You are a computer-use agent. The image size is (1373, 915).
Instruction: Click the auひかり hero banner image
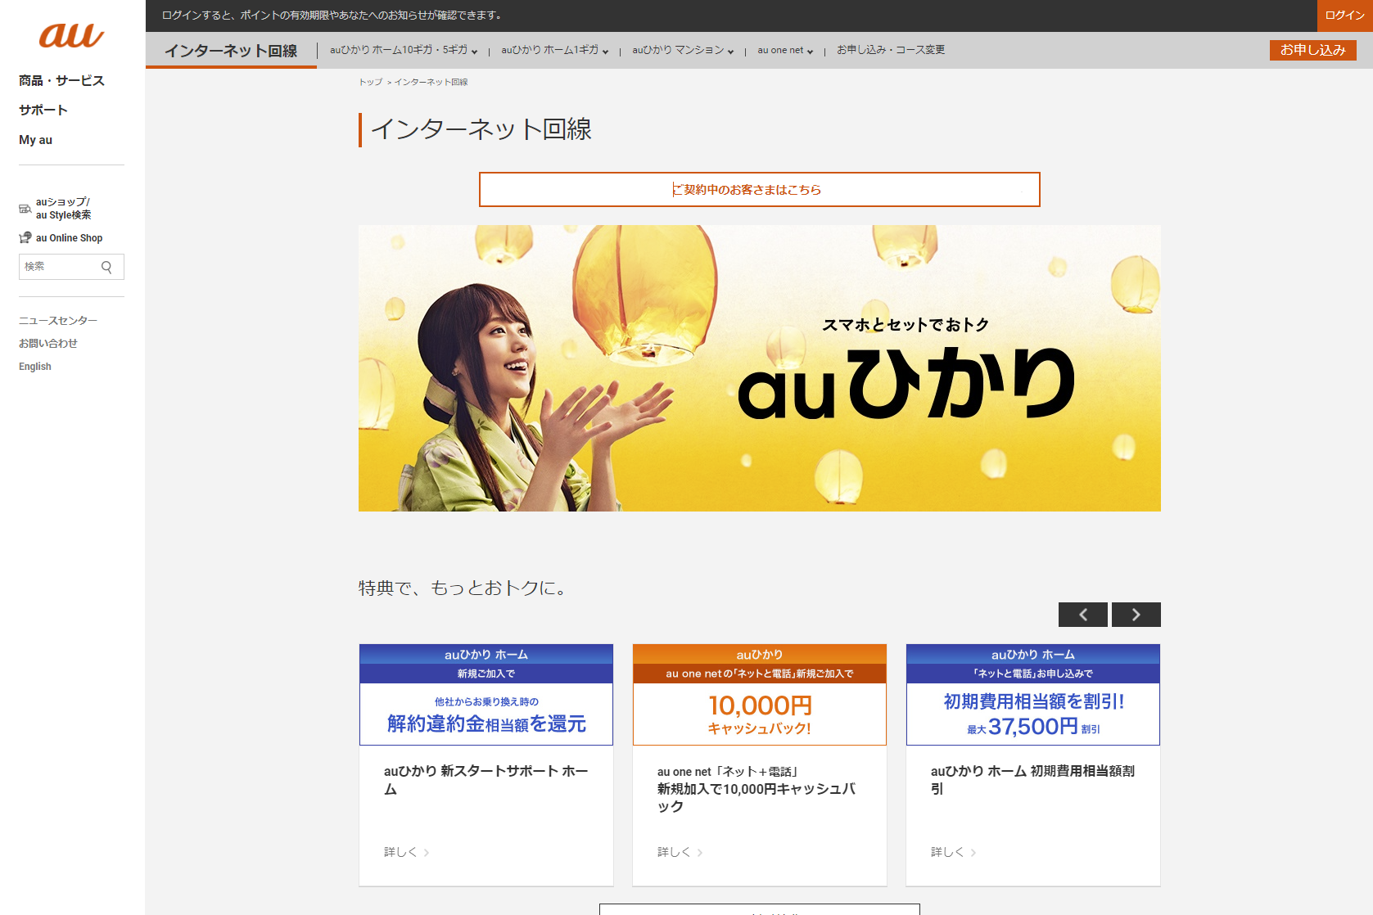pos(759,368)
